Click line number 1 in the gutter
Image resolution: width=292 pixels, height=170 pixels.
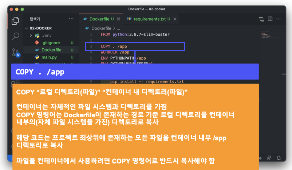(x=91, y=35)
